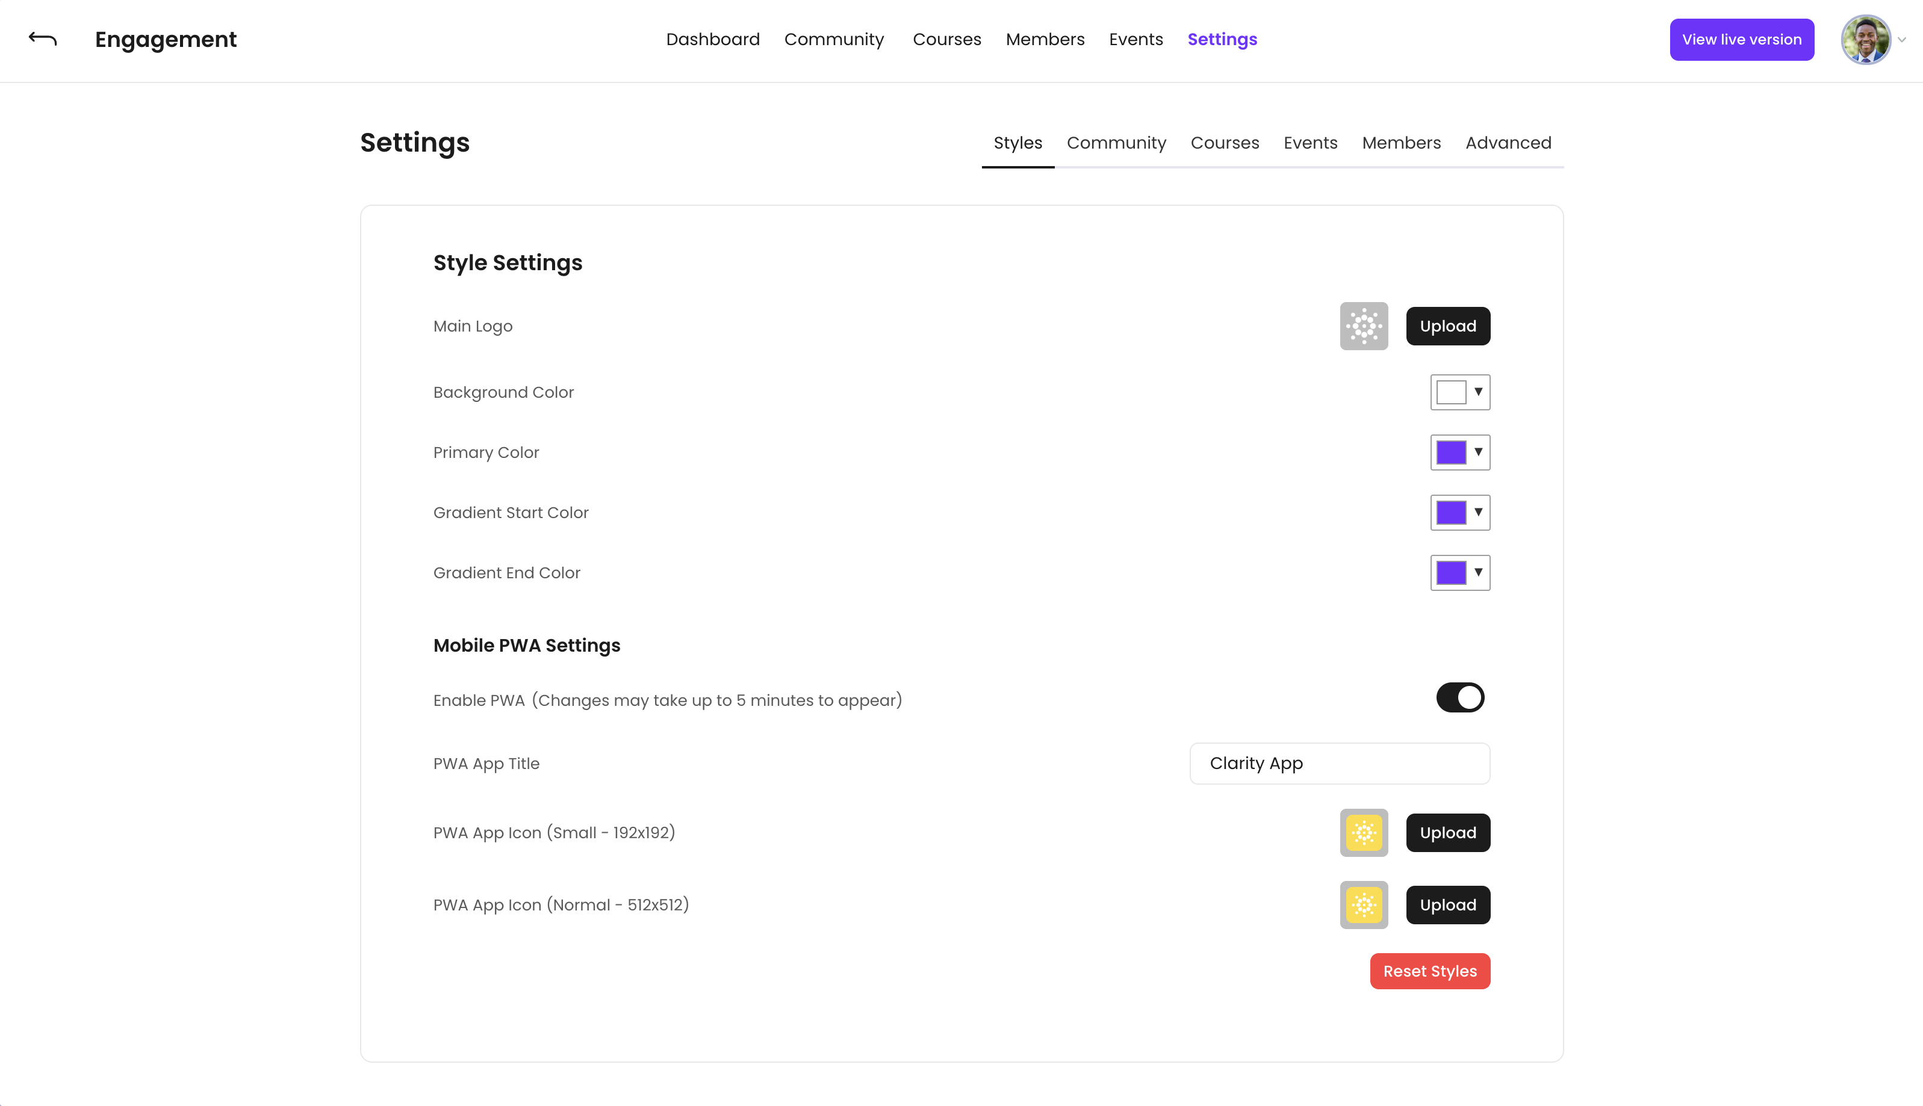Upload a new Main Logo
The height and width of the screenshot is (1106, 1923).
[1447, 326]
